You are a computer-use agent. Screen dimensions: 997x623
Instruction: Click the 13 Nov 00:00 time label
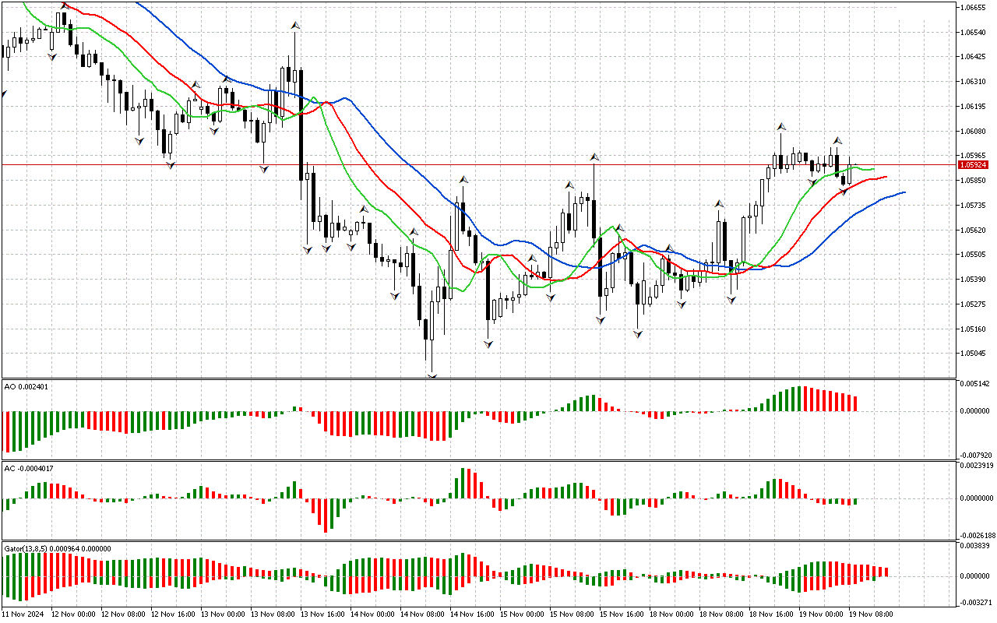coord(222,614)
